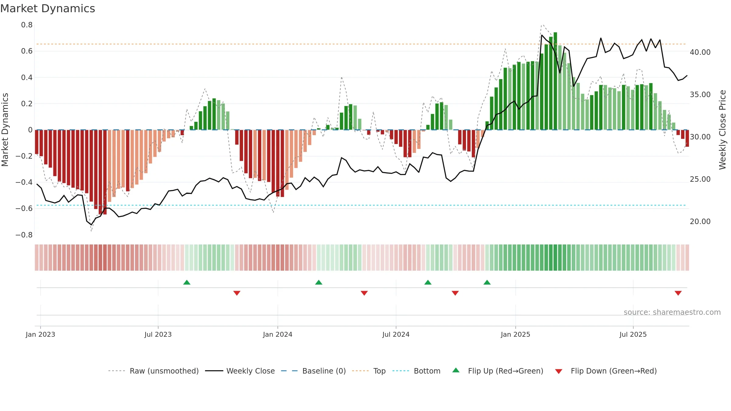Toggle the Weekly Close legend entry
The height and width of the screenshot is (411, 731).
[x=240, y=371]
